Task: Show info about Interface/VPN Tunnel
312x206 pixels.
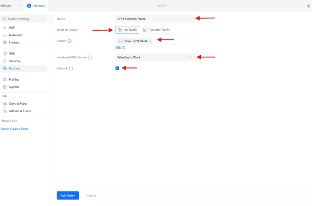Action: (90, 57)
